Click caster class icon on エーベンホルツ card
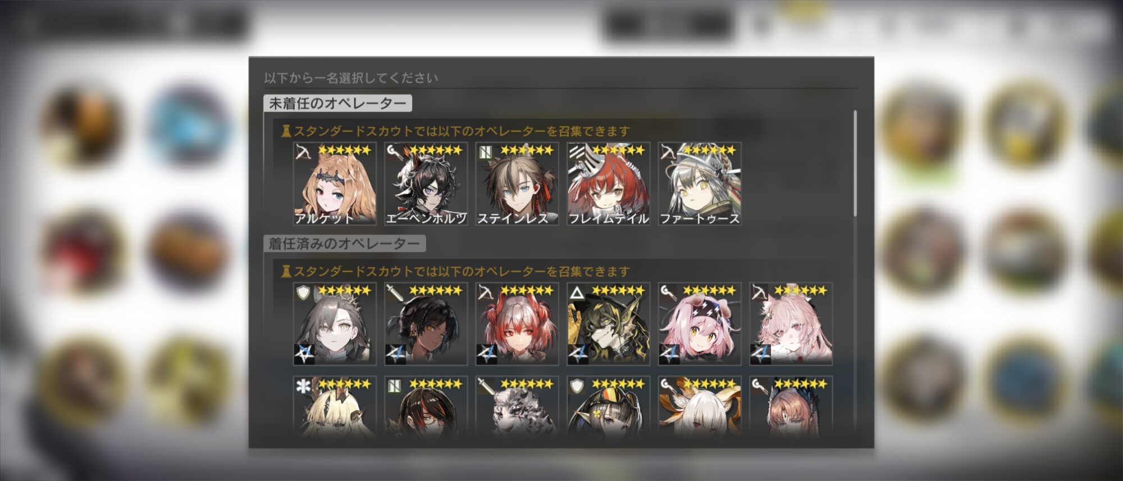 click(x=395, y=152)
